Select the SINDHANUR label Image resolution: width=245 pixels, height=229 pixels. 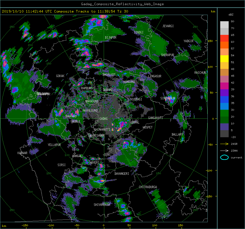168,98
